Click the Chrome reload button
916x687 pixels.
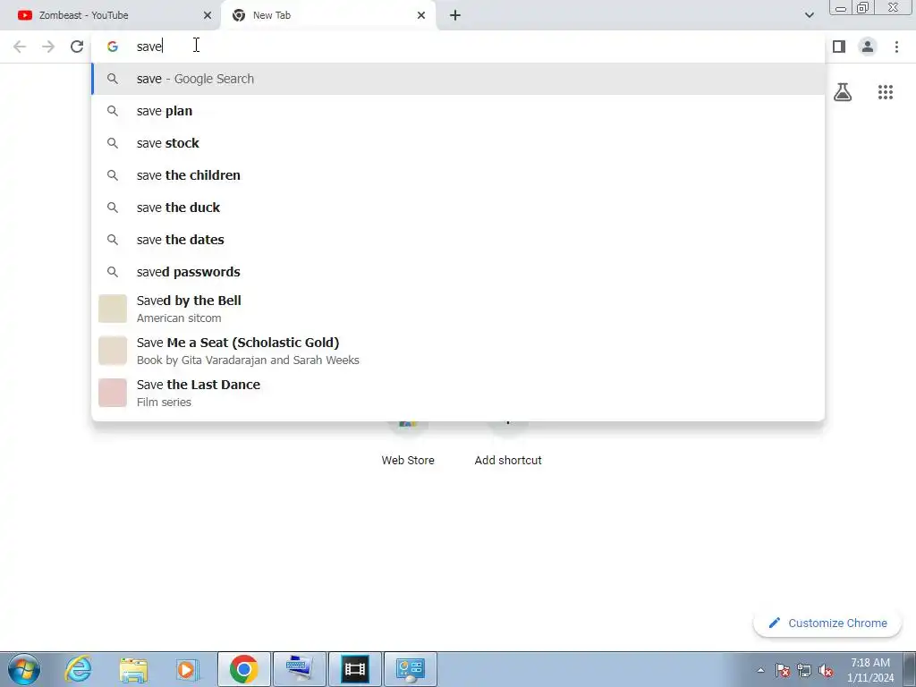(77, 47)
